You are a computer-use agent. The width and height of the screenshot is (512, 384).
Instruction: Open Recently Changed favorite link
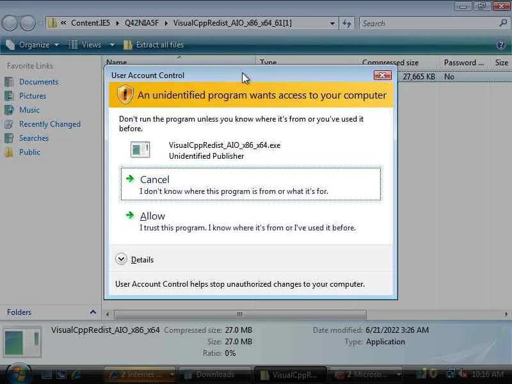tap(50, 124)
